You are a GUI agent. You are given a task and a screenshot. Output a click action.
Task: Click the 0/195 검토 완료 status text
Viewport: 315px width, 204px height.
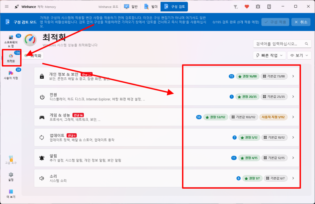coord(236,22)
